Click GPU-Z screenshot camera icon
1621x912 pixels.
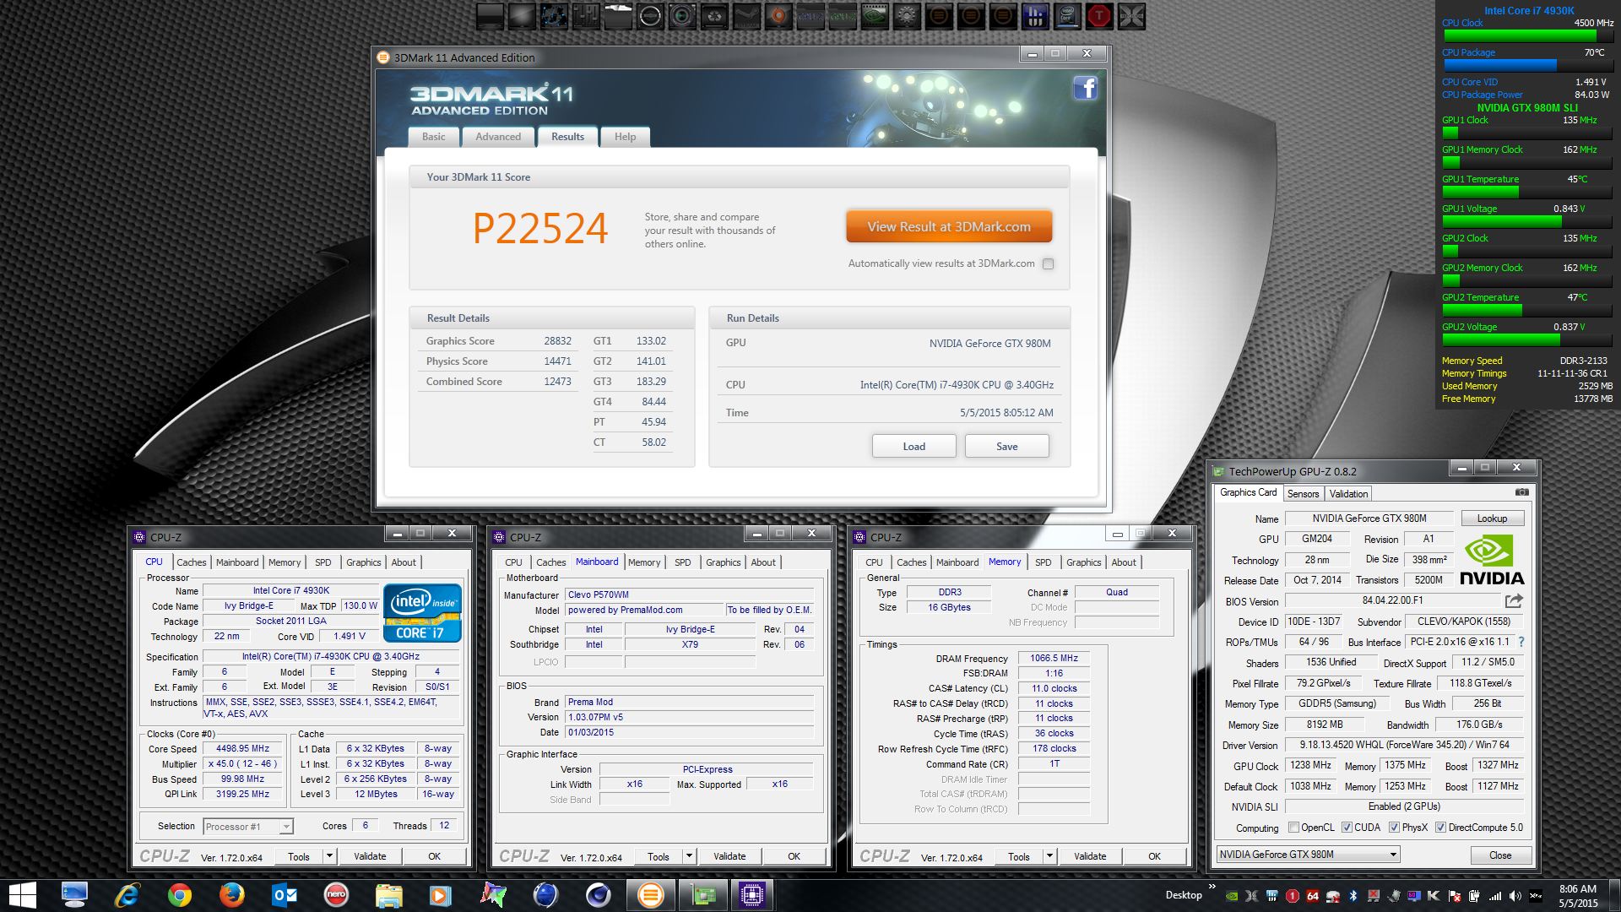point(1521,492)
